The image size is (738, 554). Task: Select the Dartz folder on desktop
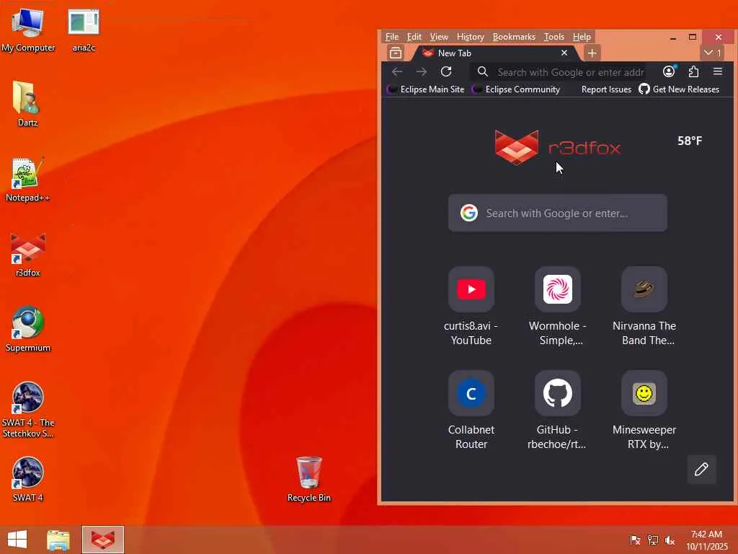(x=27, y=104)
